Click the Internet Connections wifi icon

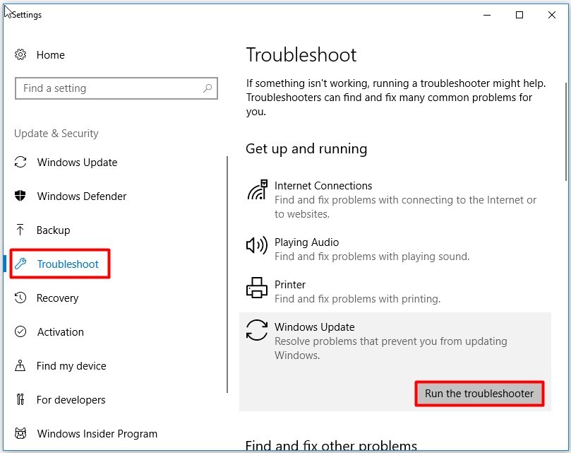(x=257, y=189)
